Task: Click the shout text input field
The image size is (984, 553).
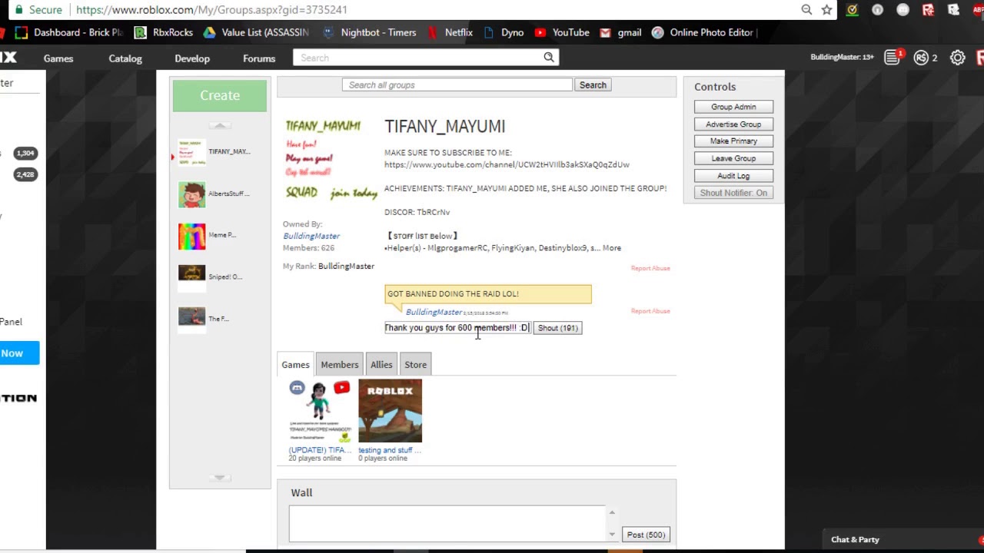Action: coord(458,328)
